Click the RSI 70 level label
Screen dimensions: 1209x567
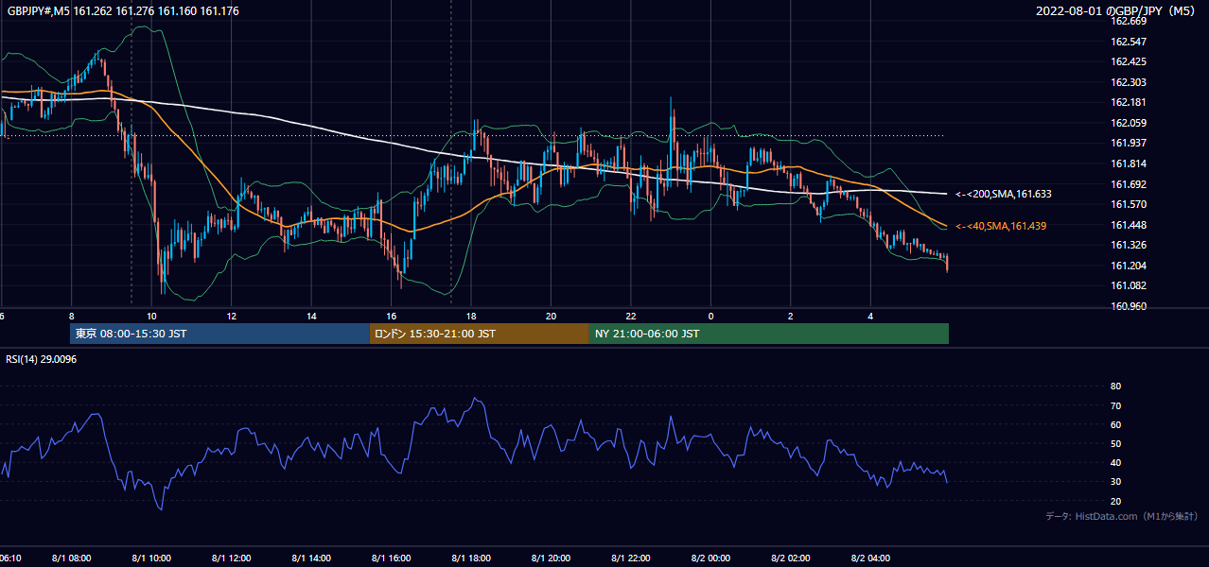(x=1116, y=405)
